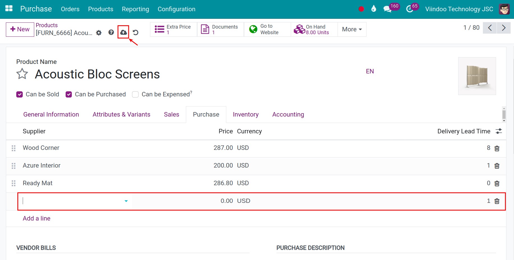Screen dimensions: 514x260
Task: Go to previous record arrow
Action: 490,28
